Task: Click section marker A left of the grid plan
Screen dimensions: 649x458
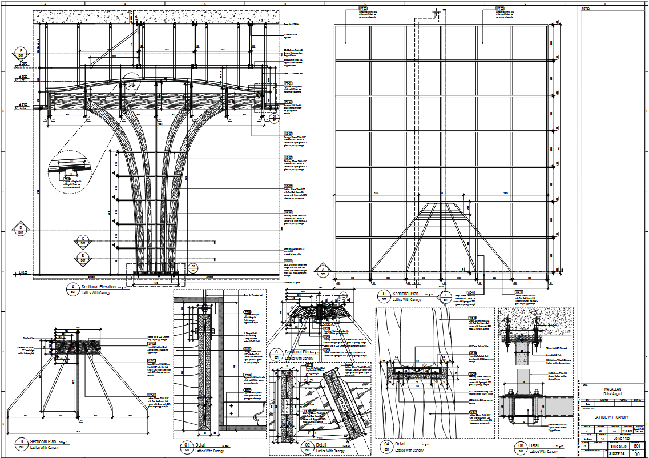Action: [x=323, y=272]
